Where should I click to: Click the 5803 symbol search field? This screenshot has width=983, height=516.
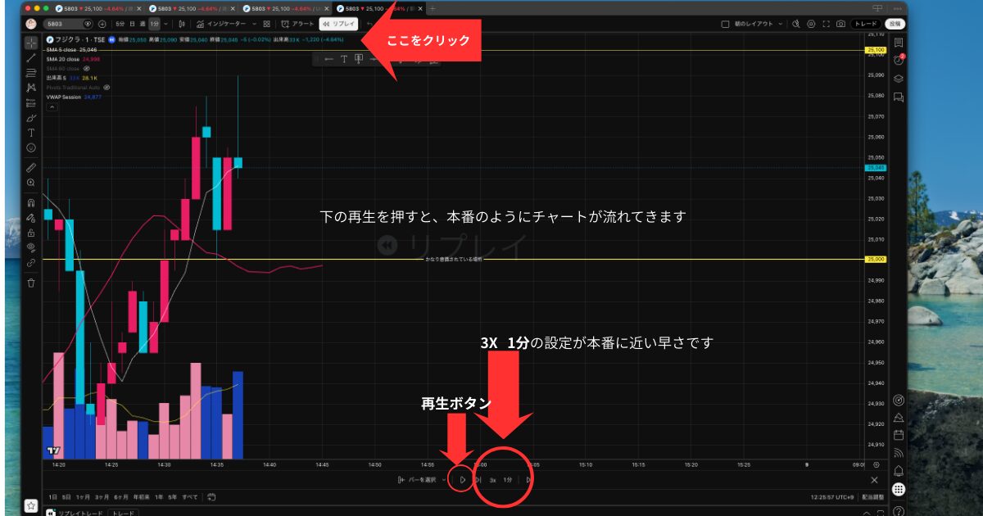coord(64,24)
